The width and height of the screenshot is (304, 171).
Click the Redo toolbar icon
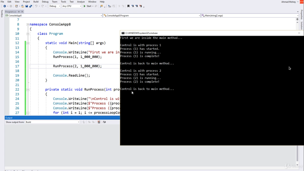click(x=43, y=6)
